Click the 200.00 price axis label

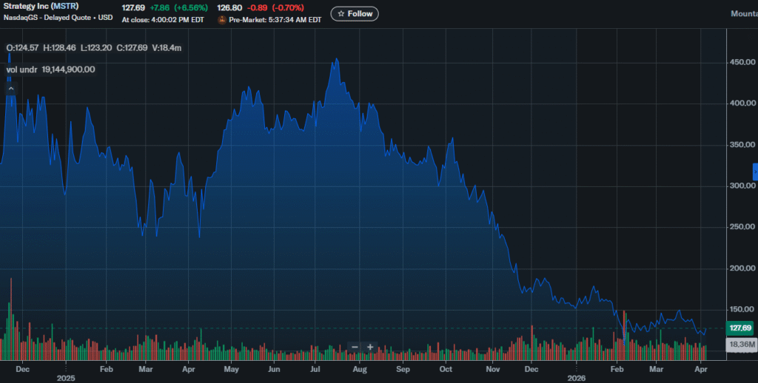tap(741, 268)
